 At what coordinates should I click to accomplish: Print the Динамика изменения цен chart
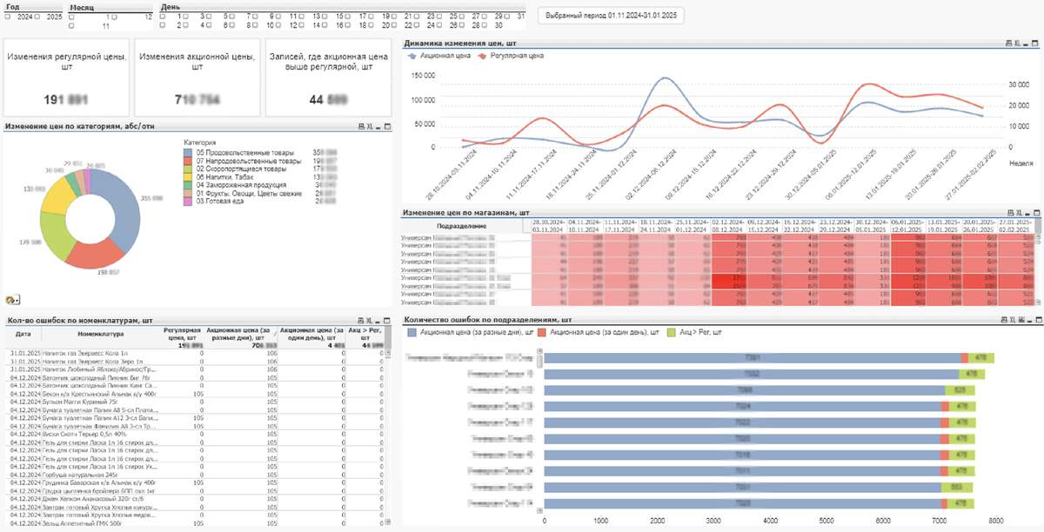pos(1008,43)
